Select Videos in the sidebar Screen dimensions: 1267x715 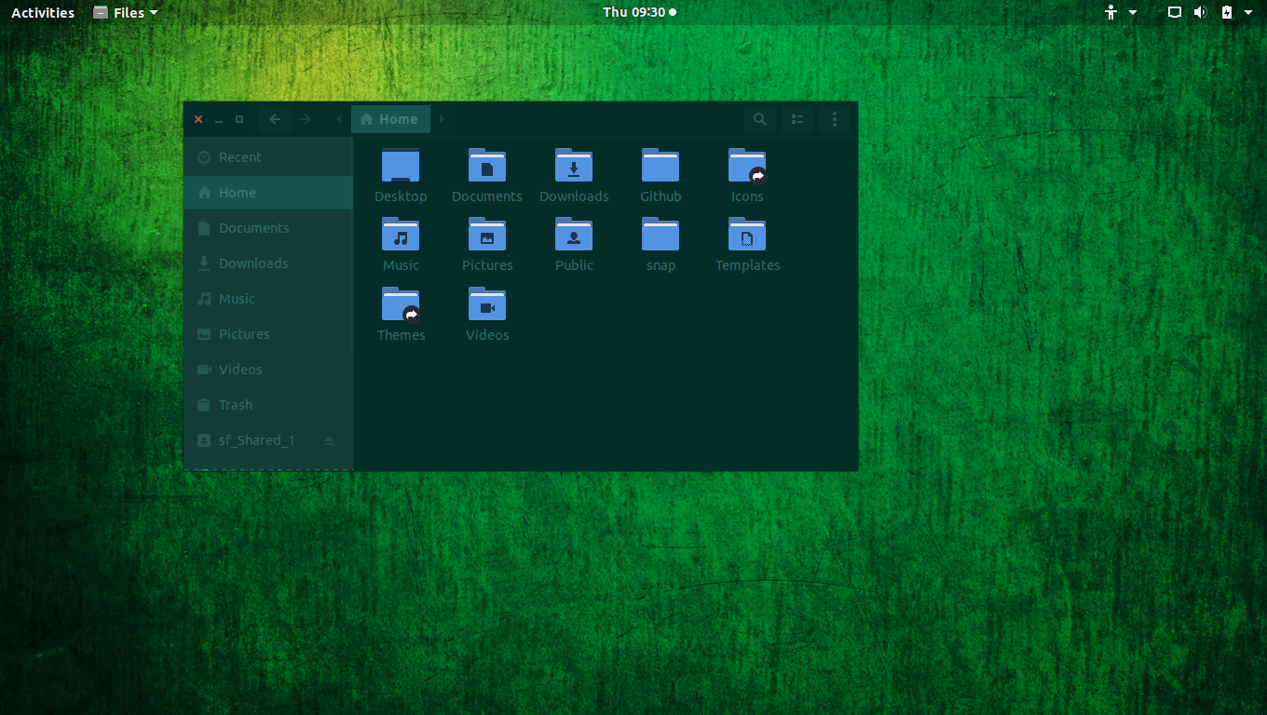(268, 370)
